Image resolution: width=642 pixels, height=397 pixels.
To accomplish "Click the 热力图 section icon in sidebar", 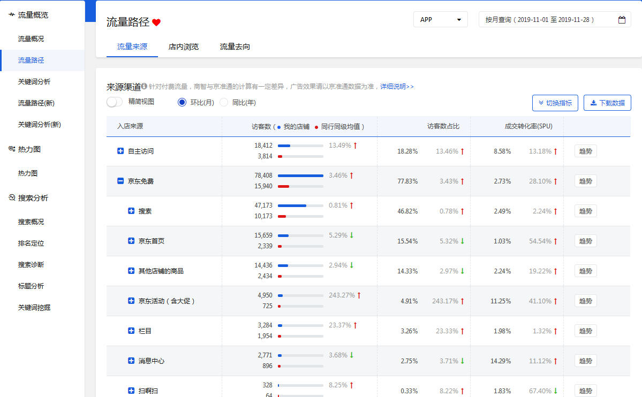I will tap(11, 149).
